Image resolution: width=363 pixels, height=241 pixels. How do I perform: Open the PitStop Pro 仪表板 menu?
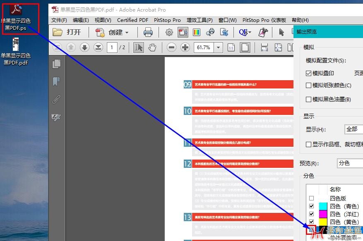point(264,20)
